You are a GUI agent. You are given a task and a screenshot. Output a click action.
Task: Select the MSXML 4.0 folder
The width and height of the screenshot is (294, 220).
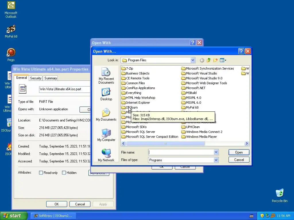191,98
